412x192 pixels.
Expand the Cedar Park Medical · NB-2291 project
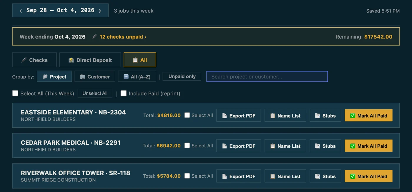[71, 142]
